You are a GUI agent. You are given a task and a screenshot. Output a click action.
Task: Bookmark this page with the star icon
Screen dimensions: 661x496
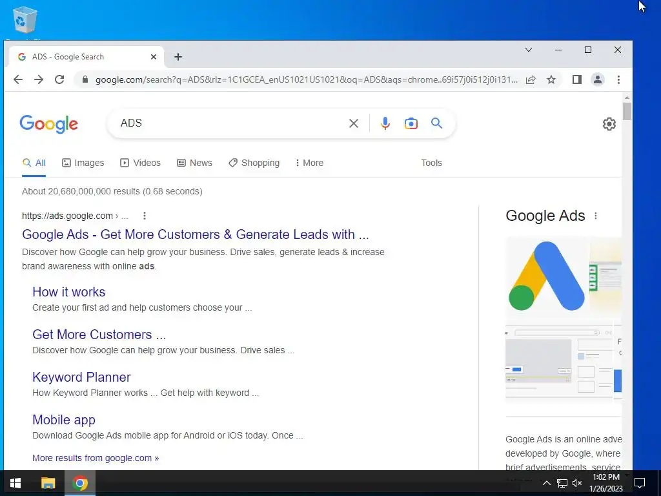point(551,79)
